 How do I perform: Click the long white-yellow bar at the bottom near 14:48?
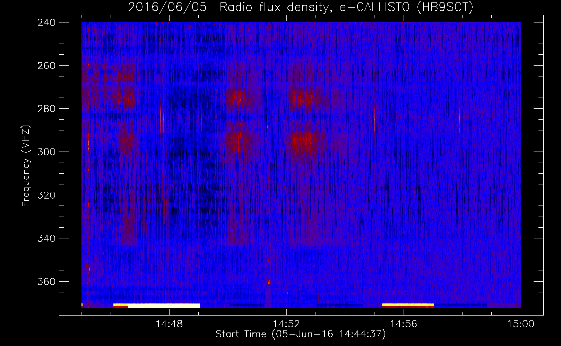tap(156, 306)
